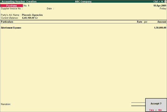Image resolution: width=167 pixels, height=112 pixels.
Task: Click the per column header
Action: point(145,22)
